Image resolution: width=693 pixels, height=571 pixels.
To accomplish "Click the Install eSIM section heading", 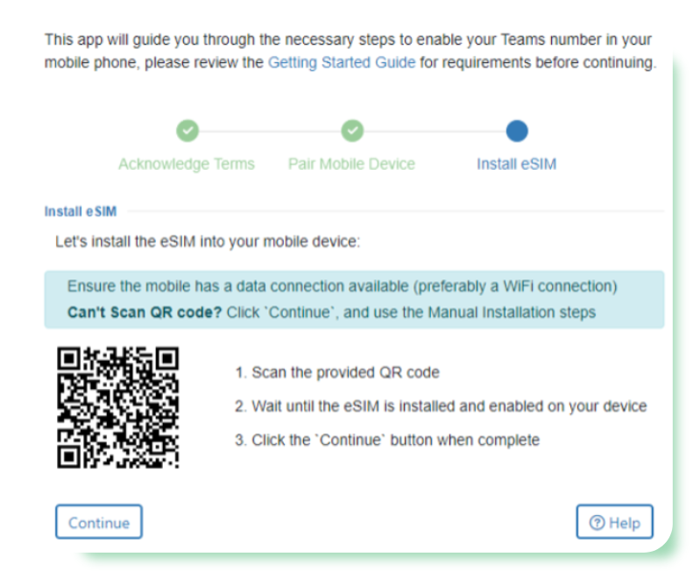I will click(81, 211).
